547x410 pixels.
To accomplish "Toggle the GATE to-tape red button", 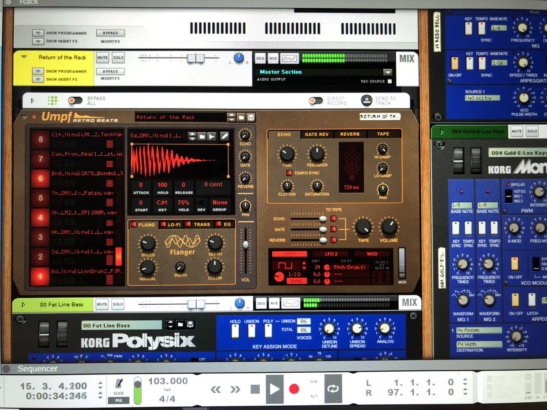I will (333, 229).
